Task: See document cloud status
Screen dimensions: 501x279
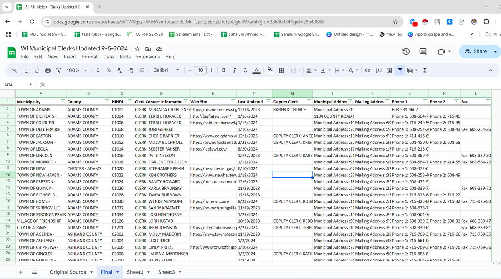Action: tap(158, 48)
